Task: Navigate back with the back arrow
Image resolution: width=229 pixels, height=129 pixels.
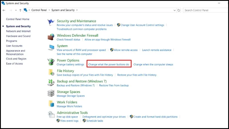Action: pos(4,10)
